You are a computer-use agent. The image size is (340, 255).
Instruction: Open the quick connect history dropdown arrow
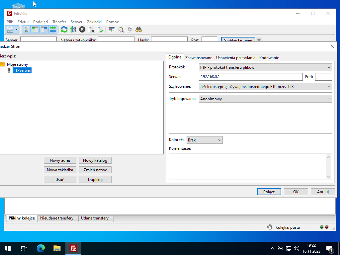(x=259, y=39)
